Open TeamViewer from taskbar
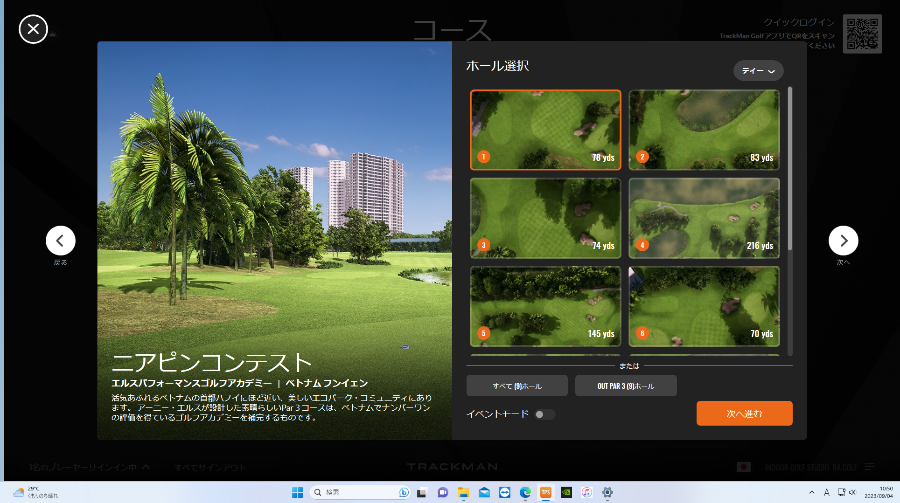Image resolution: width=900 pixels, height=503 pixels. pos(504,492)
